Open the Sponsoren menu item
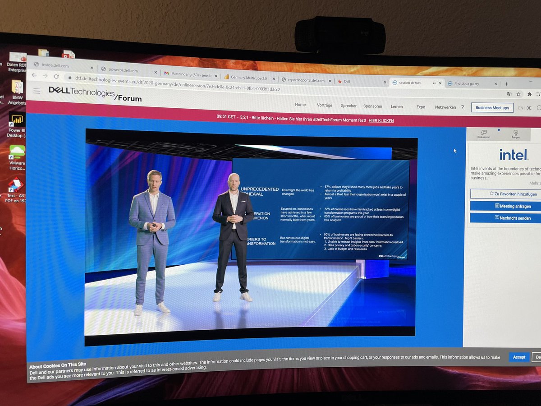The width and height of the screenshot is (541, 406). (x=373, y=106)
